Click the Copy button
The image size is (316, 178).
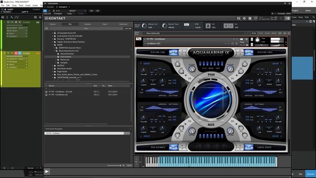point(69,13)
